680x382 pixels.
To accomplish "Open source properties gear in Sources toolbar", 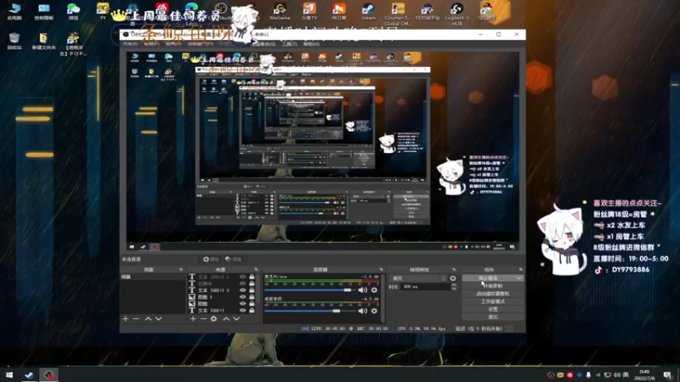I will (x=214, y=319).
